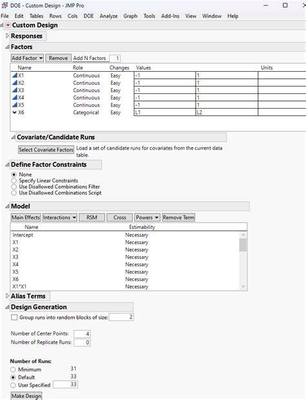Viewport: 306px width, 400px height.
Task: Open the Window menu
Action: pos(212,16)
